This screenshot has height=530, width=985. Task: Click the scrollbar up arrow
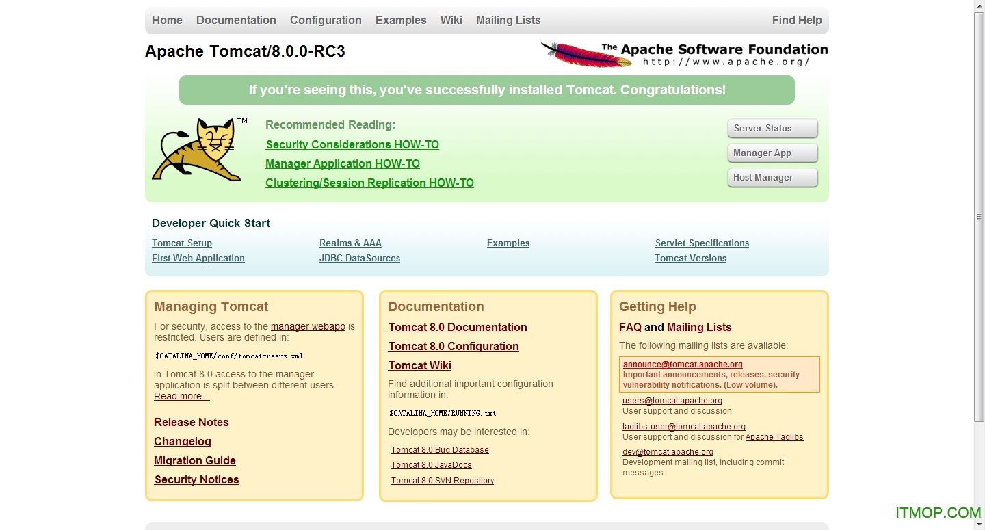[x=979, y=5]
